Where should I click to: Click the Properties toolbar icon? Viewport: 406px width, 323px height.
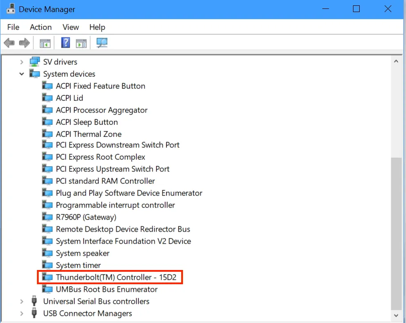(x=81, y=43)
